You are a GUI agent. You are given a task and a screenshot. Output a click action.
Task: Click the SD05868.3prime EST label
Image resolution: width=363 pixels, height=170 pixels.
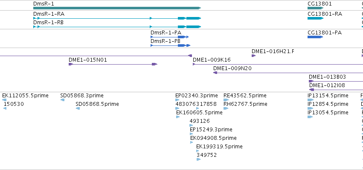(x=82, y=96)
